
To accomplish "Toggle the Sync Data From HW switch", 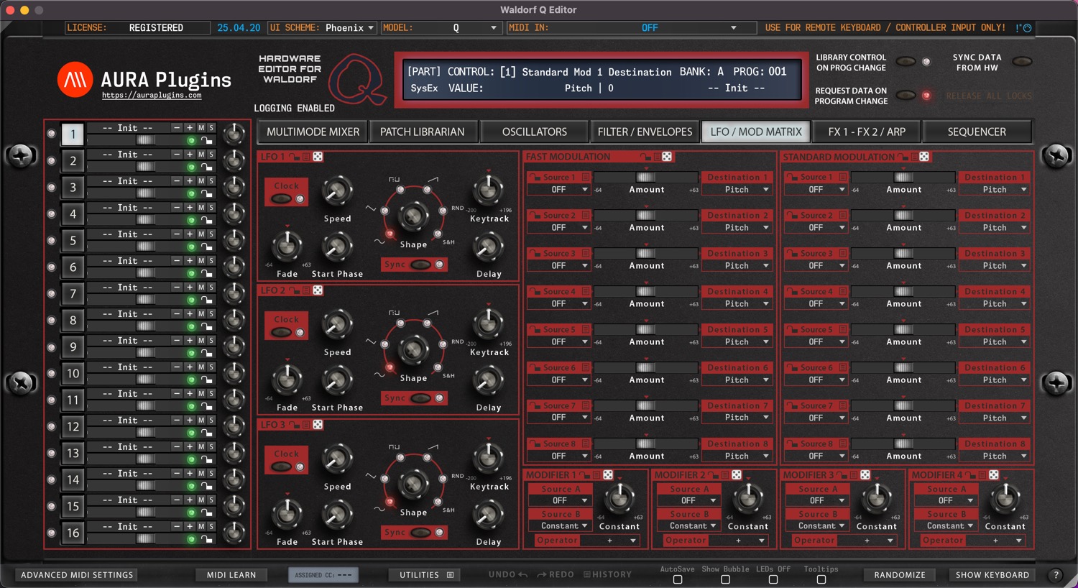I will (1022, 62).
